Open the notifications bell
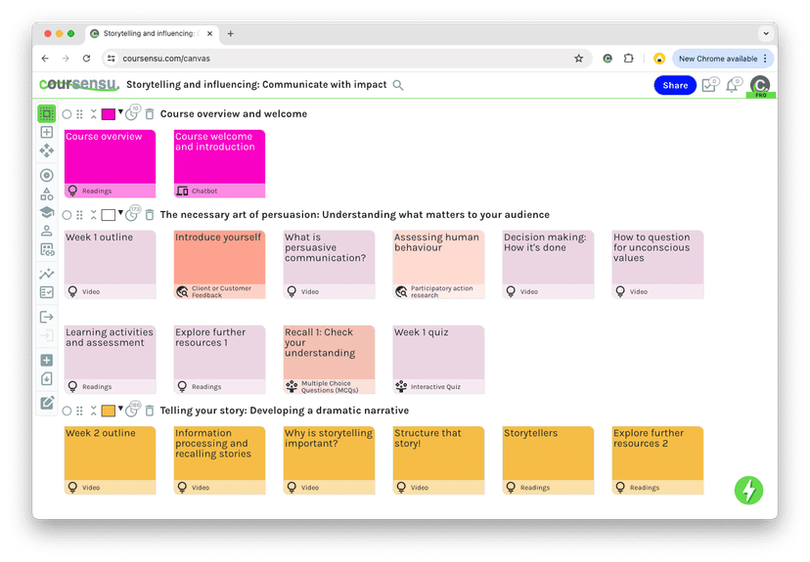This screenshot has height=562, width=810. [x=734, y=85]
